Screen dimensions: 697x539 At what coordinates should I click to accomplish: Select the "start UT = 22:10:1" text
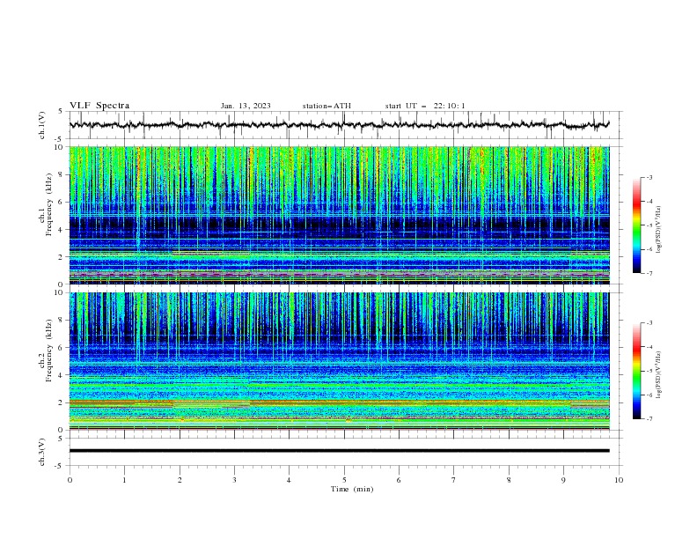425,106
